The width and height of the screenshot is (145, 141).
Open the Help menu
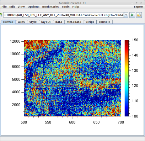pos(76,7)
